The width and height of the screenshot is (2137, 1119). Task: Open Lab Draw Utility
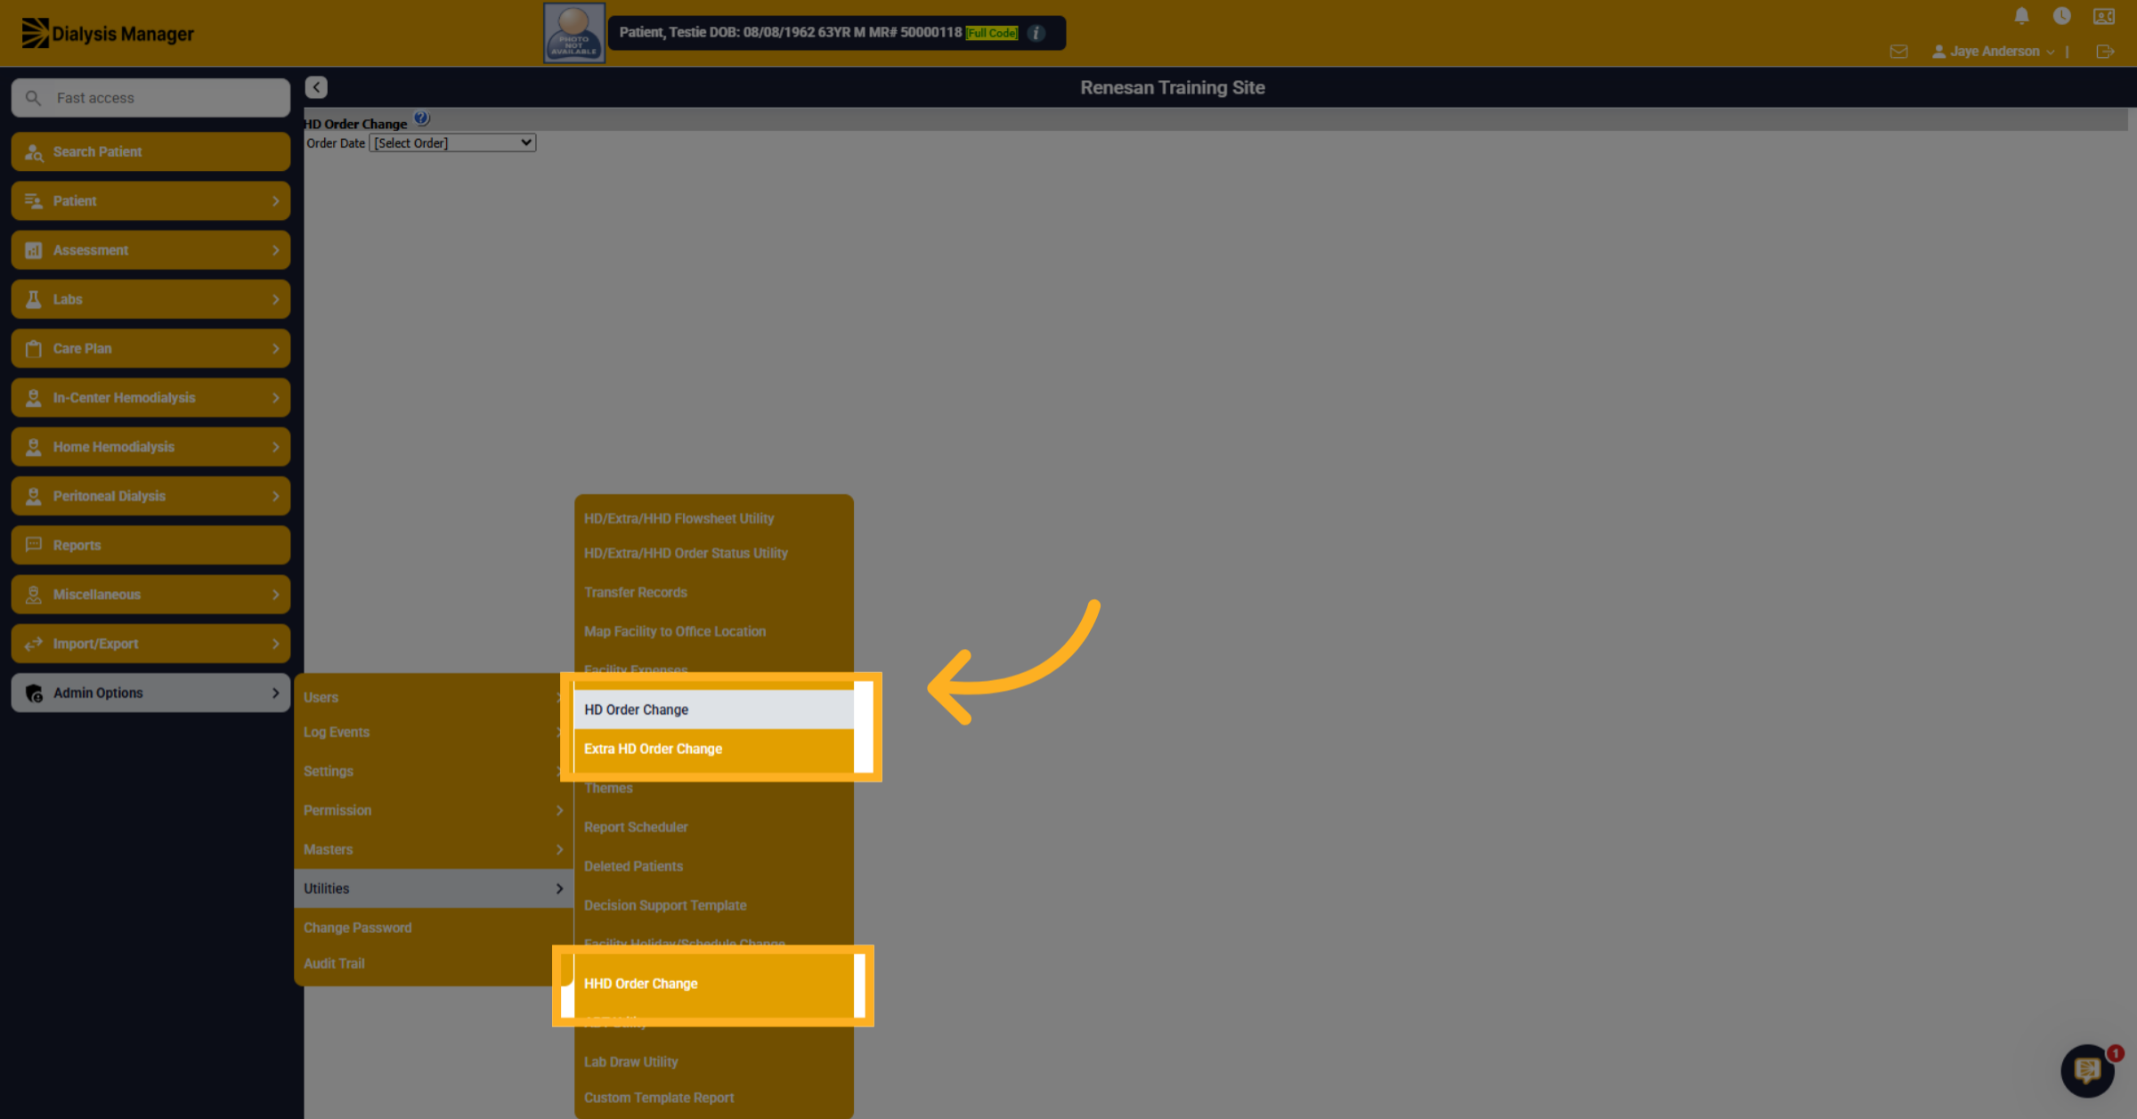pyautogui.click(x=714, y=1062)
